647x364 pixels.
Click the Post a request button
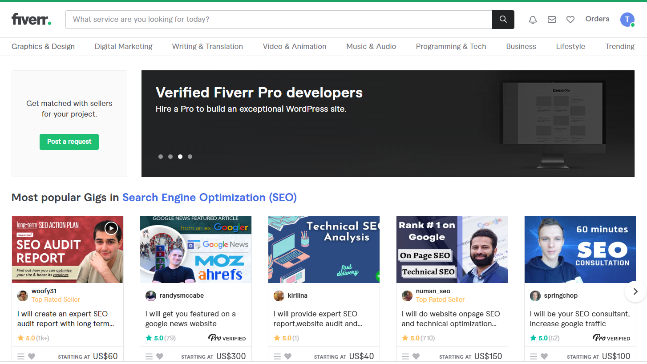click(x=69, y=142)
